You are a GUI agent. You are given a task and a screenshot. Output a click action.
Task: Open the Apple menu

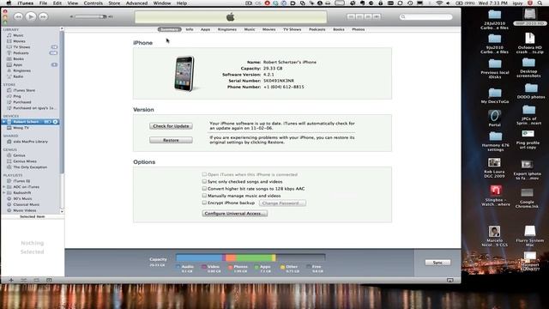(x=9, y=3)
